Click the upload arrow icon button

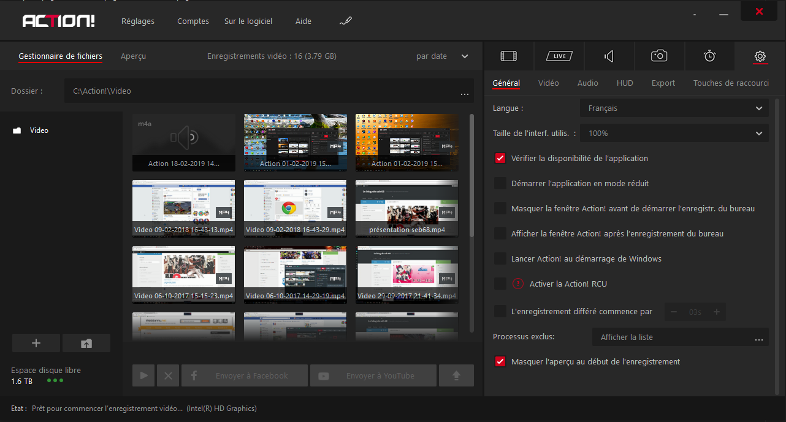tap(456, 375)
